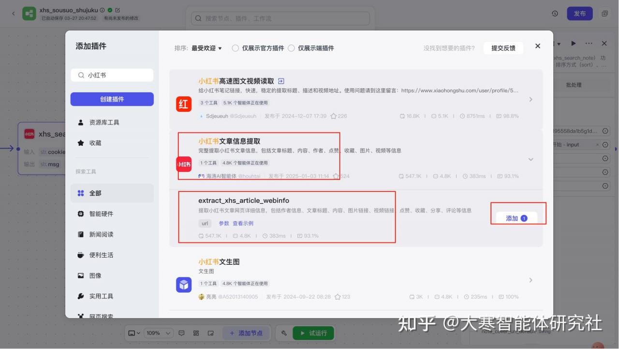Click the 小红书 logo of 文章信息提取 plugin
Image resolution: width=619 pixels, height=349 pixels.
(x=184, y=164)
